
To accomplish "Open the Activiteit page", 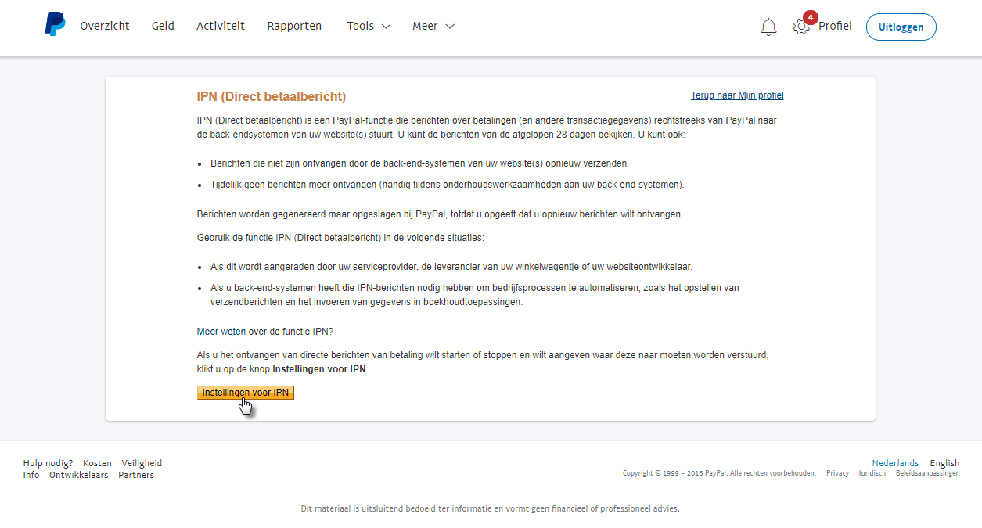I will [221, 26].
